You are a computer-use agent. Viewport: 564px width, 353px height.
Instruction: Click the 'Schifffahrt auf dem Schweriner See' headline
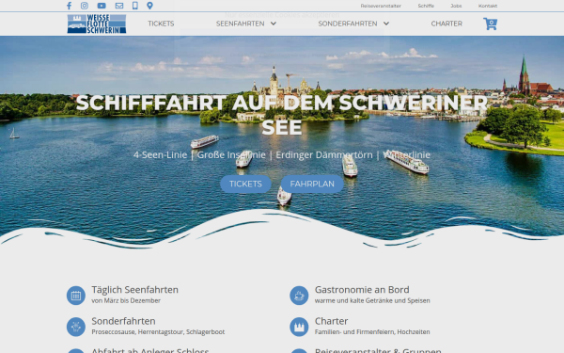point(282,115)
